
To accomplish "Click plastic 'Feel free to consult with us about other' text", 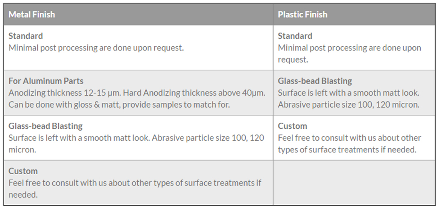I will (x=349, y=138).
